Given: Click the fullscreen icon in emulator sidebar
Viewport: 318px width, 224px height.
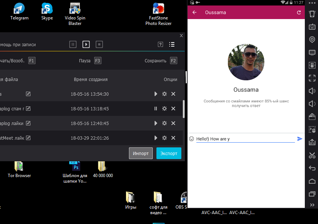Looking at the screenshot, I should [x=312, y=78].
